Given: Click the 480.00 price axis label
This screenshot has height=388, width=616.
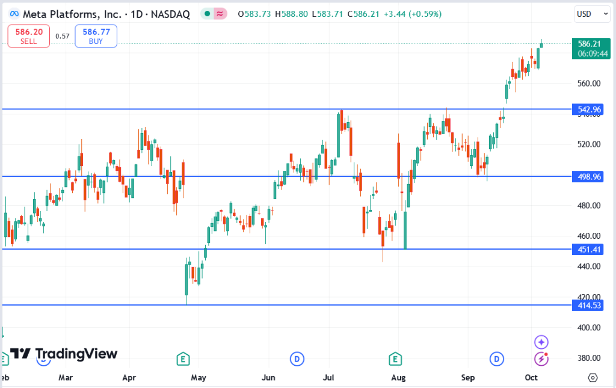Looking at the screenshot, I should tap(589, 205).
